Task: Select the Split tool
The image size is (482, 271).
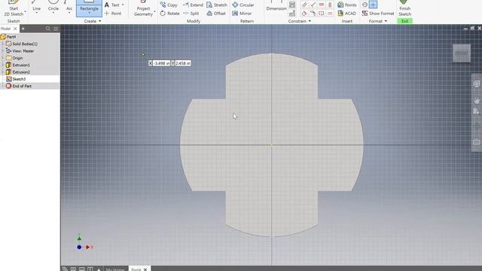Action: (x=191, y=14)
